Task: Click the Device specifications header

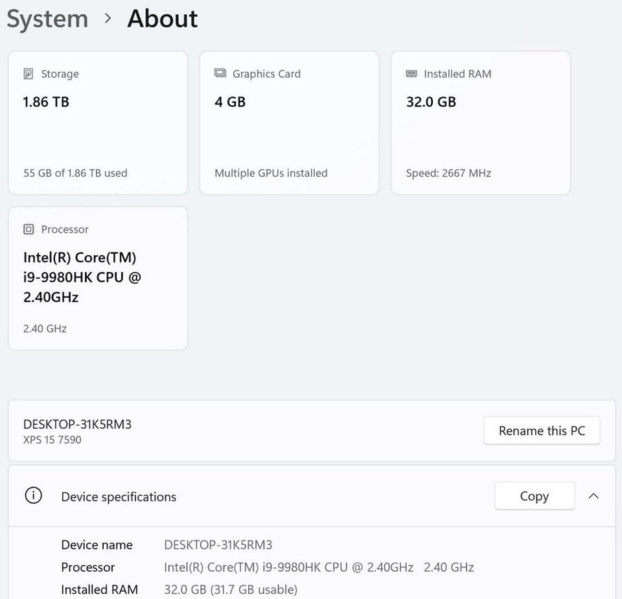Action: pos(119,497)
